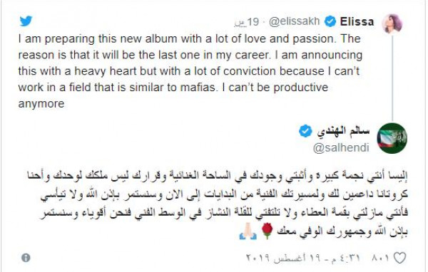Image resolution: width=428 pixels, height=272 pixels.
Task: Click the verified badge beside سالم الهندي
Action: 305,131
